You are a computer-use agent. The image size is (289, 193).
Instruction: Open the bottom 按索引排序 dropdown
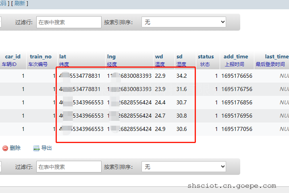(x=183, y=166)
